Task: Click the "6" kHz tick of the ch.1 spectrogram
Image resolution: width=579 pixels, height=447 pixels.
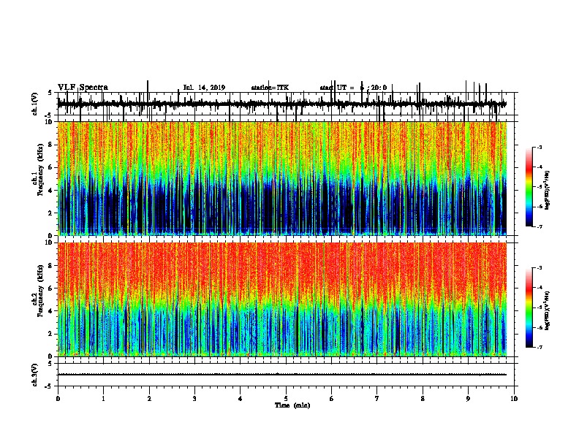Action: (x=52, y=167)
